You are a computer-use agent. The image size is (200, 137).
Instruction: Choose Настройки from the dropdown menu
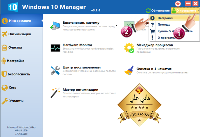click(174, 18)
